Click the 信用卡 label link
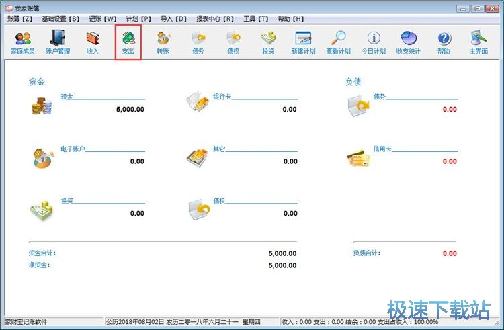 click(x=382, y=149)
